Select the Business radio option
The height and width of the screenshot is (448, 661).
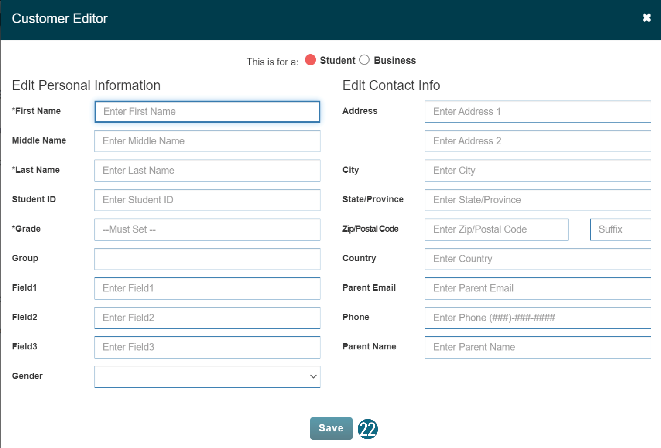tap(364, 60)
